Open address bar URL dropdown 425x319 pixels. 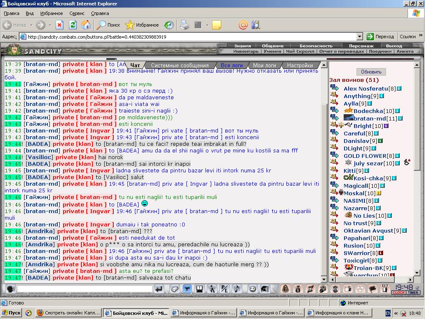[x=360, y=37]
